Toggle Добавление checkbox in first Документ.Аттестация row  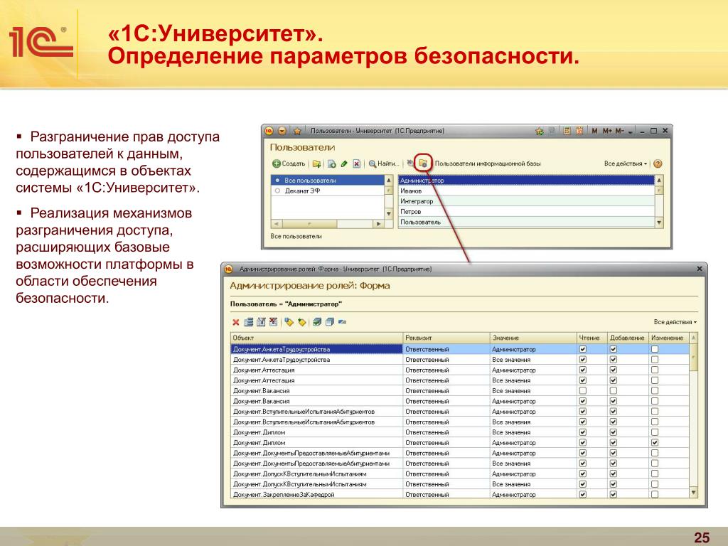click(614, 370)
